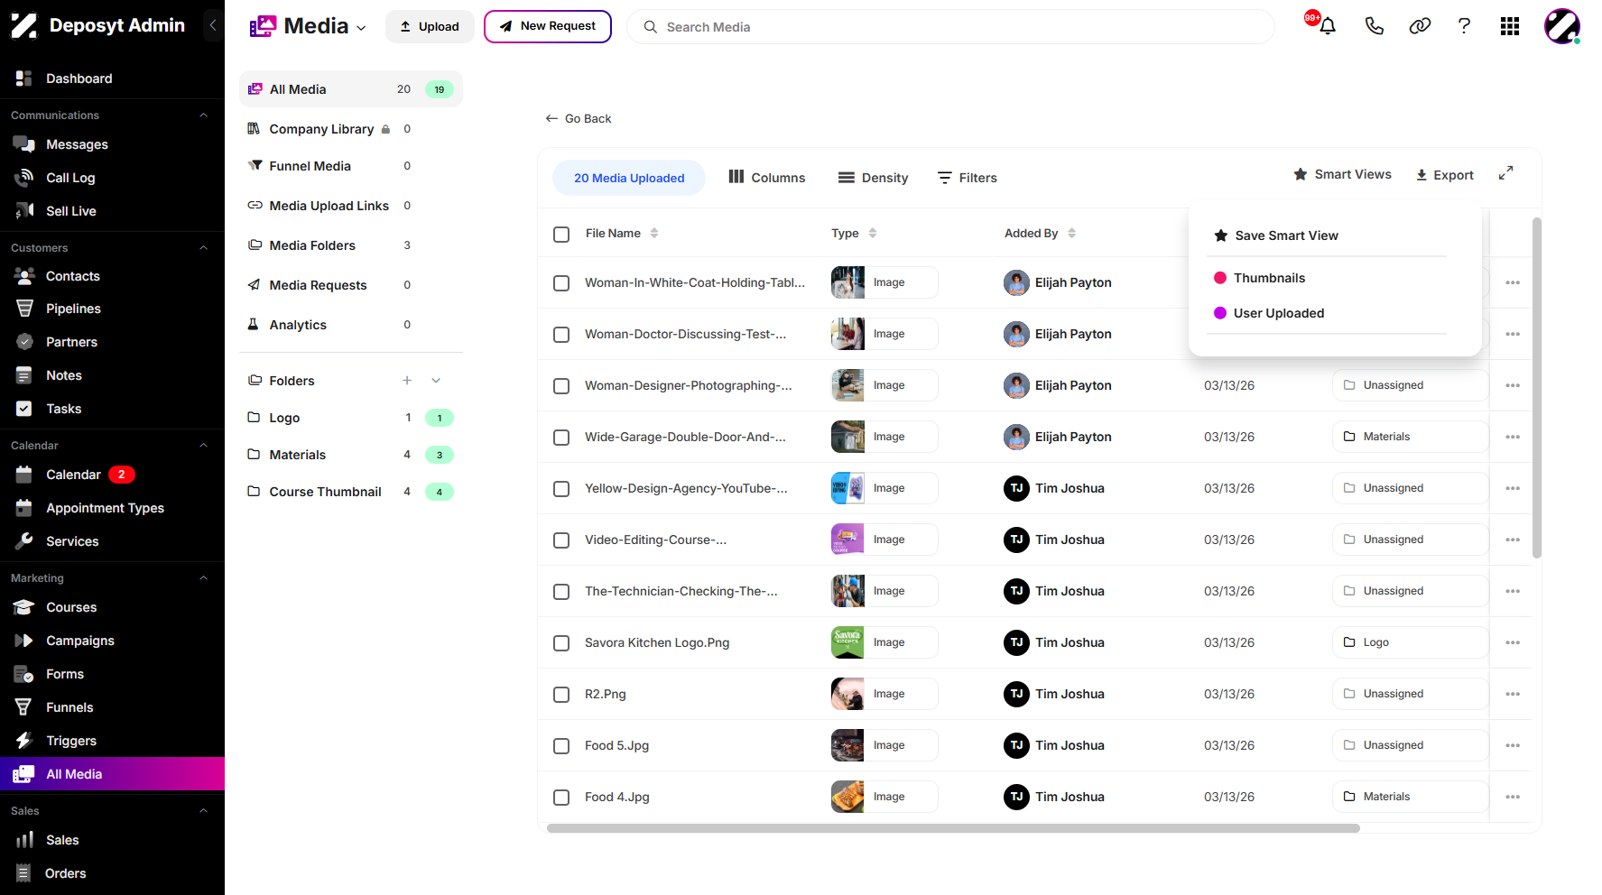Choose the User Uploaded smart view

click(x=1269, y=313)
